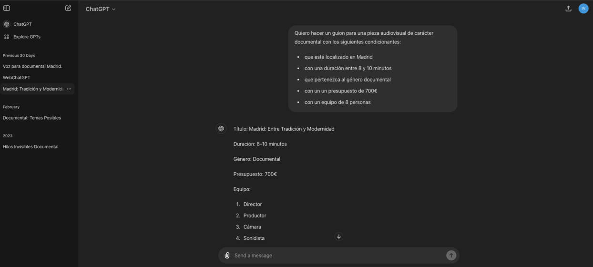The width and height of the screenshot is (593, 267).
Task: Select the Madrid: Tradición y Modernidad conversation
Action: pyautogui.click(x=32, y=89)
